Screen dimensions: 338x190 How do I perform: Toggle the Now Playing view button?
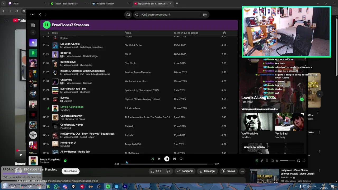[256, 161]
